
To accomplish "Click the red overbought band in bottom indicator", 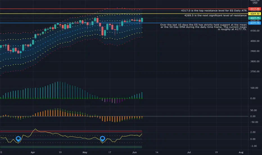I will 71,131.
